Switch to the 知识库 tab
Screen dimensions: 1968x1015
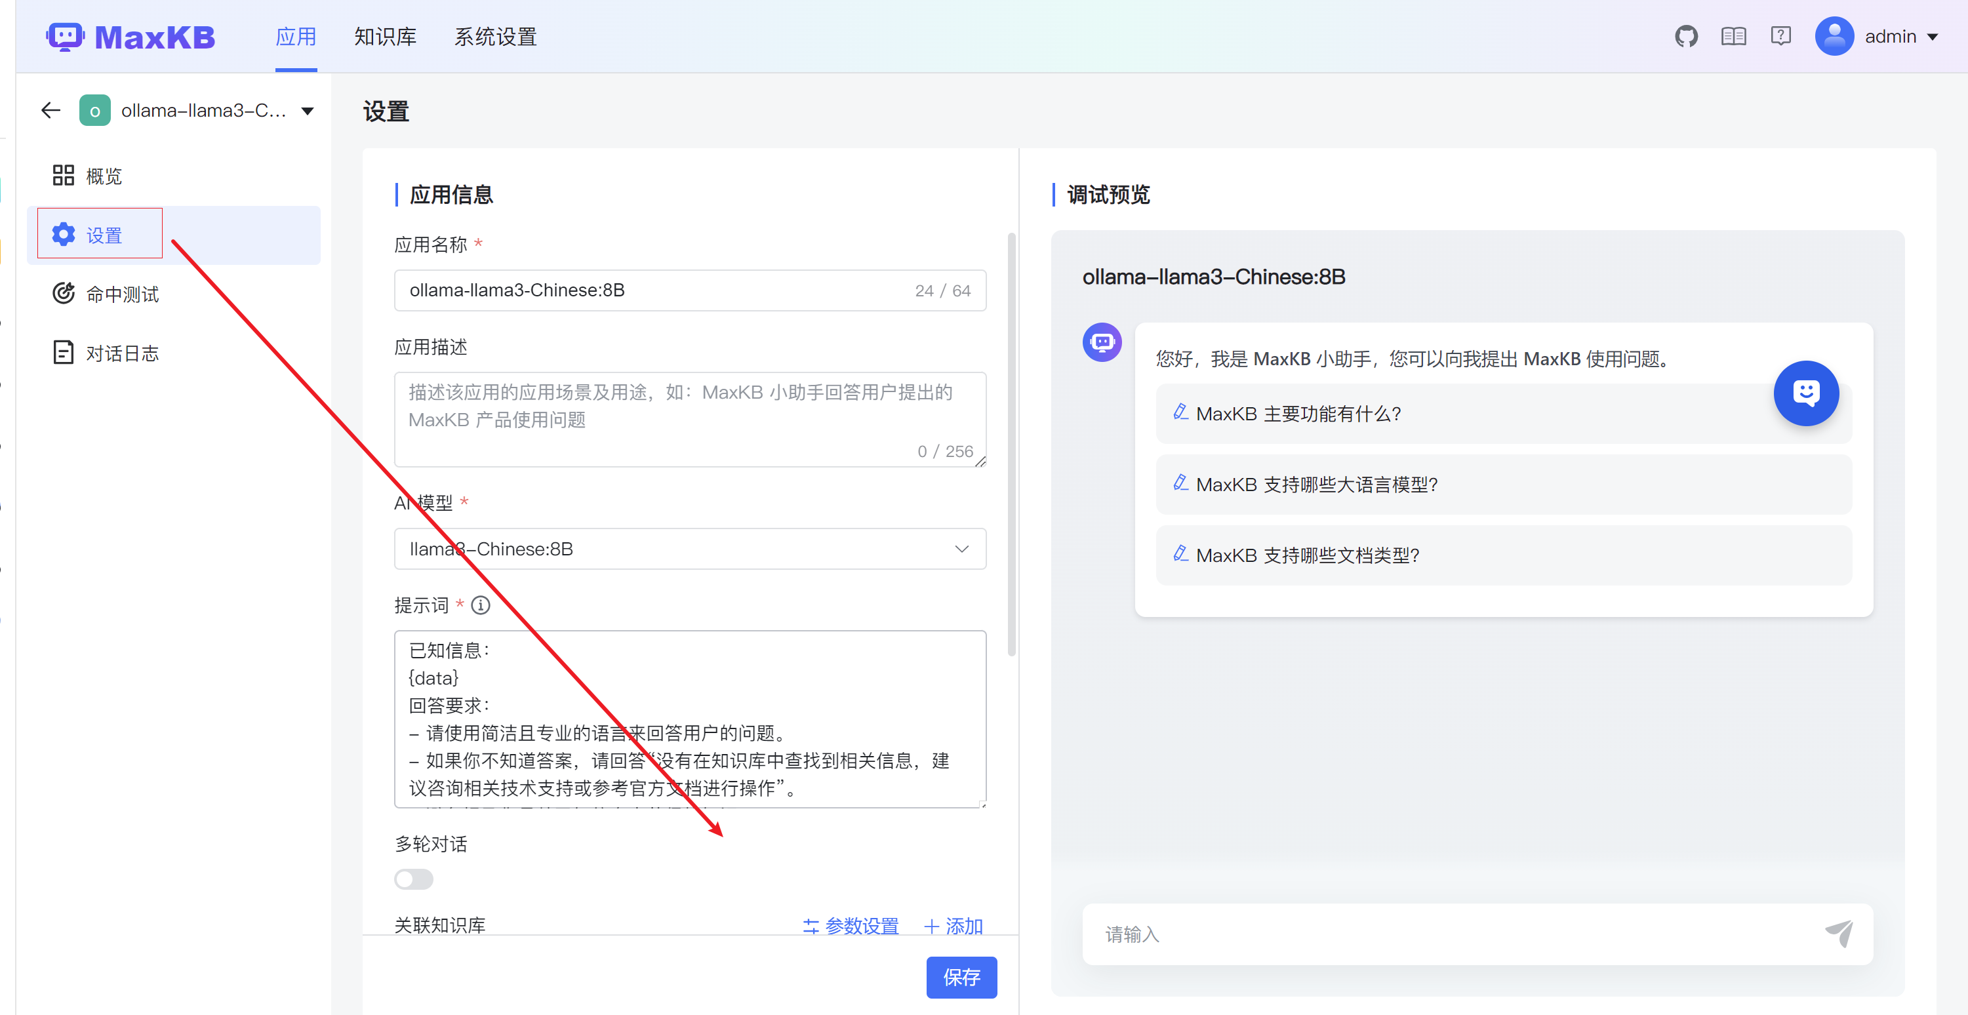click(x=386, y=36)
